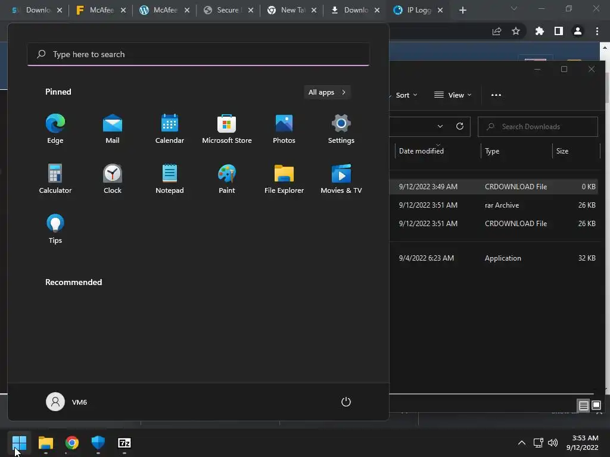Launch the Mail app
Image resolution: width=610 pixels, height=457 pixels.
point(113,129)
